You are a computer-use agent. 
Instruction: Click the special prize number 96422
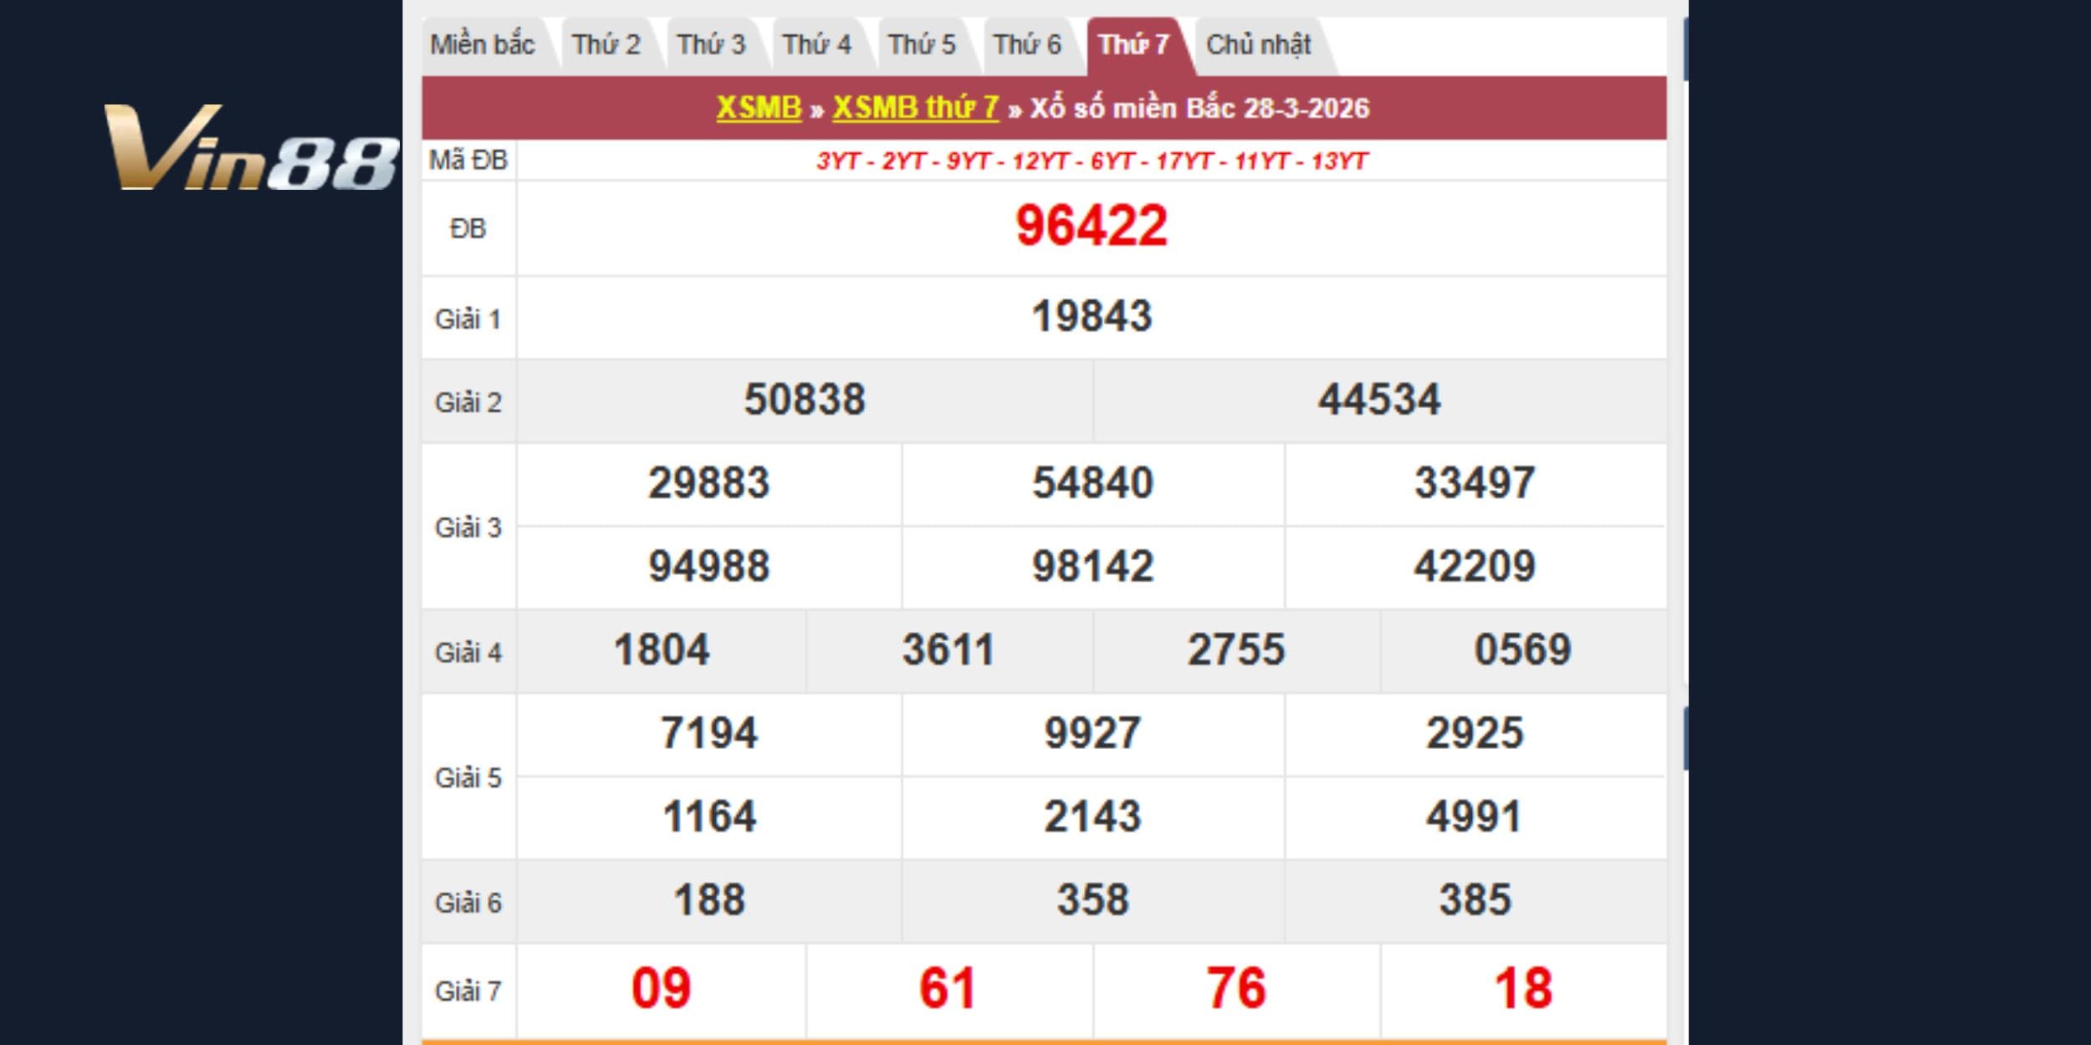(x=1092, y=226)
